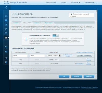102x93 pixels.
Task: Open the Parental Controls warning-triangle icon
Action: tap(6, 25)
